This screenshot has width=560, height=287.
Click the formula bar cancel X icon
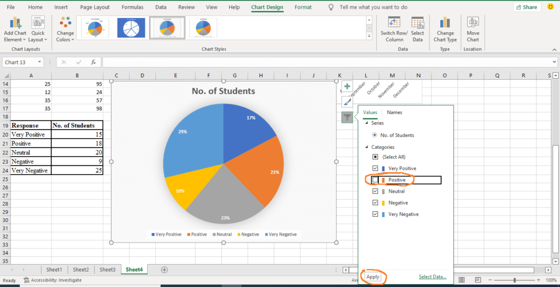point(64,62)
